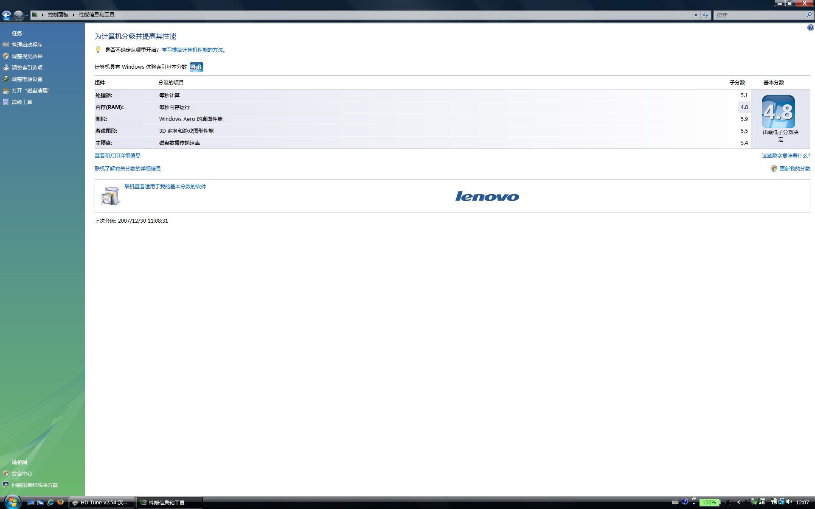Click the address bar refresh icon
Screen dimensions: 815x509
pos(705,15)
